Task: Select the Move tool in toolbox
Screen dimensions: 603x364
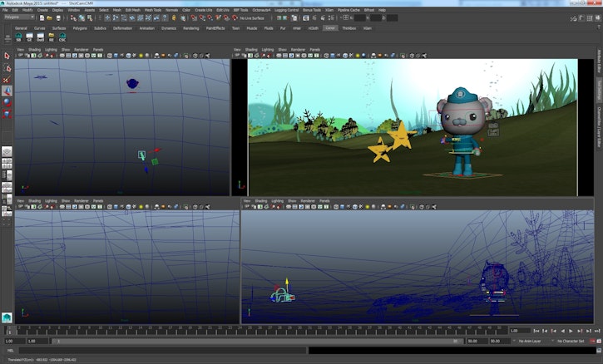Action: 7,91
